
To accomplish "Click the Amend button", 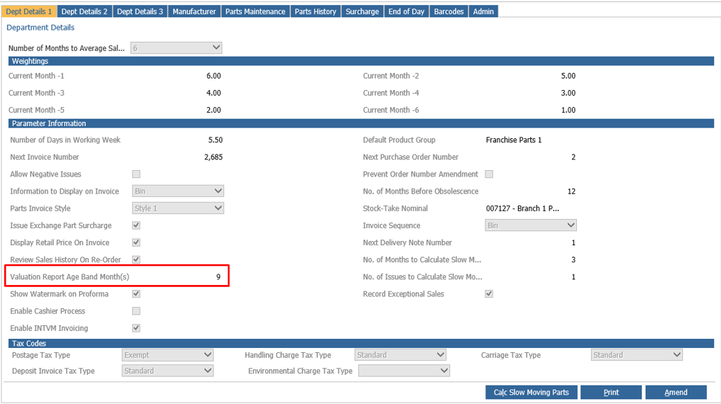I will (676, 392).
